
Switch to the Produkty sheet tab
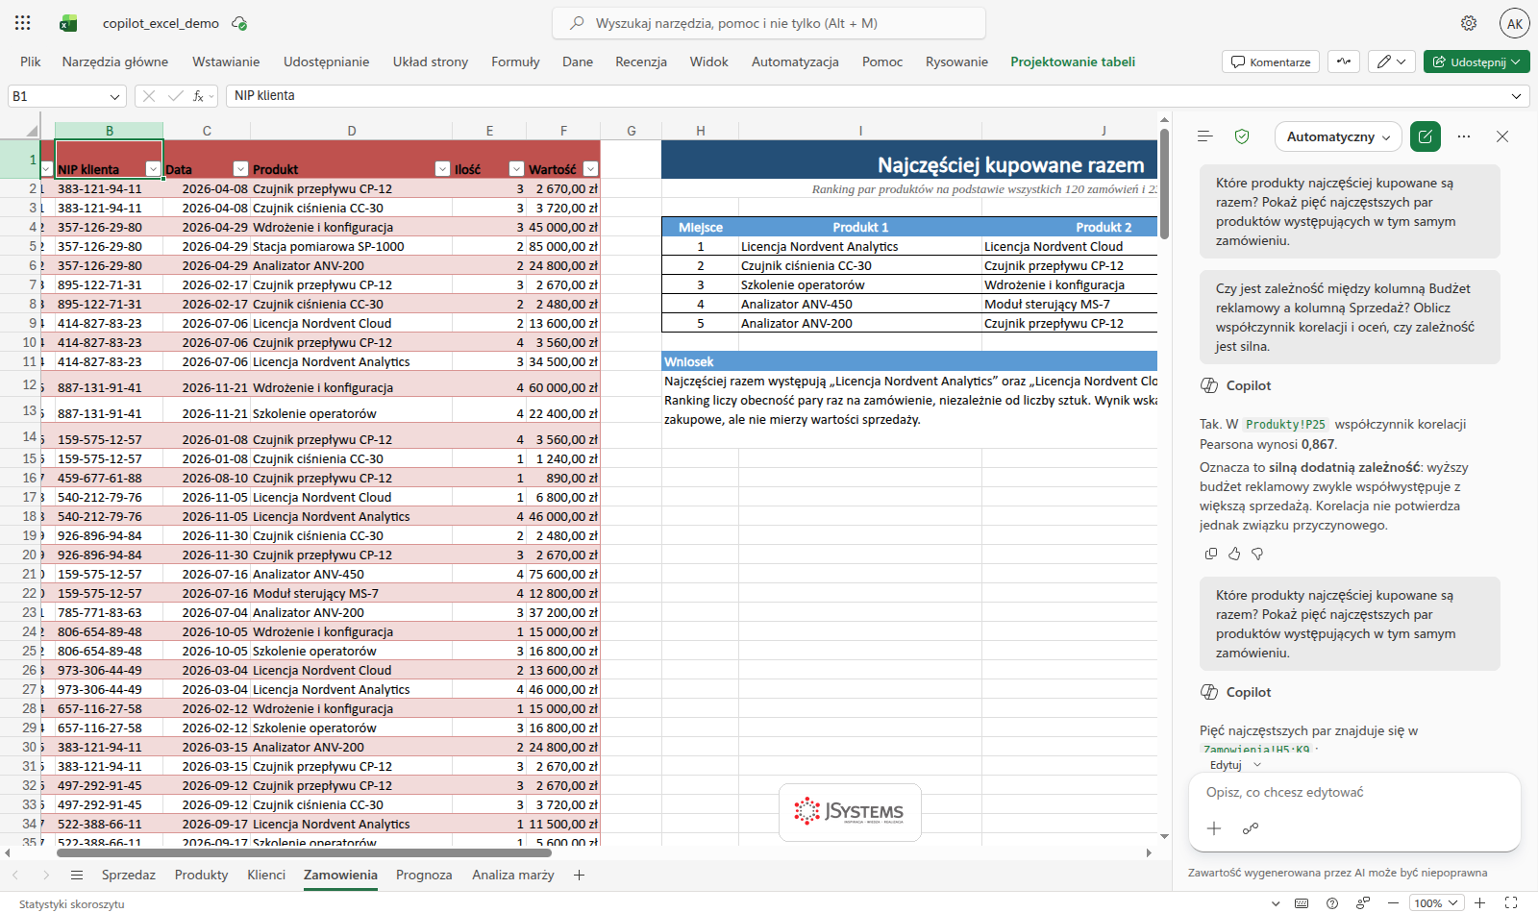(202, 875)
